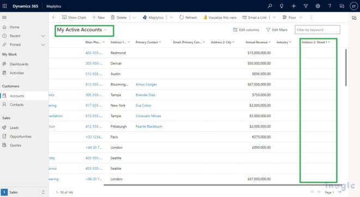This screenshot has width=360, height=197.
Task: Open the Flow menu dropdown arrow
Action: point(301,17)
